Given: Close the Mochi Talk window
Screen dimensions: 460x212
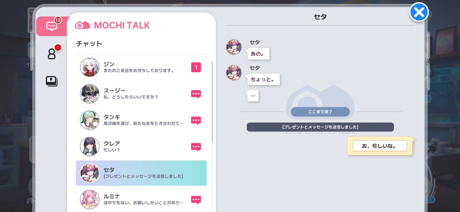Looking at the screenshot, I should (x=419, y=12).
